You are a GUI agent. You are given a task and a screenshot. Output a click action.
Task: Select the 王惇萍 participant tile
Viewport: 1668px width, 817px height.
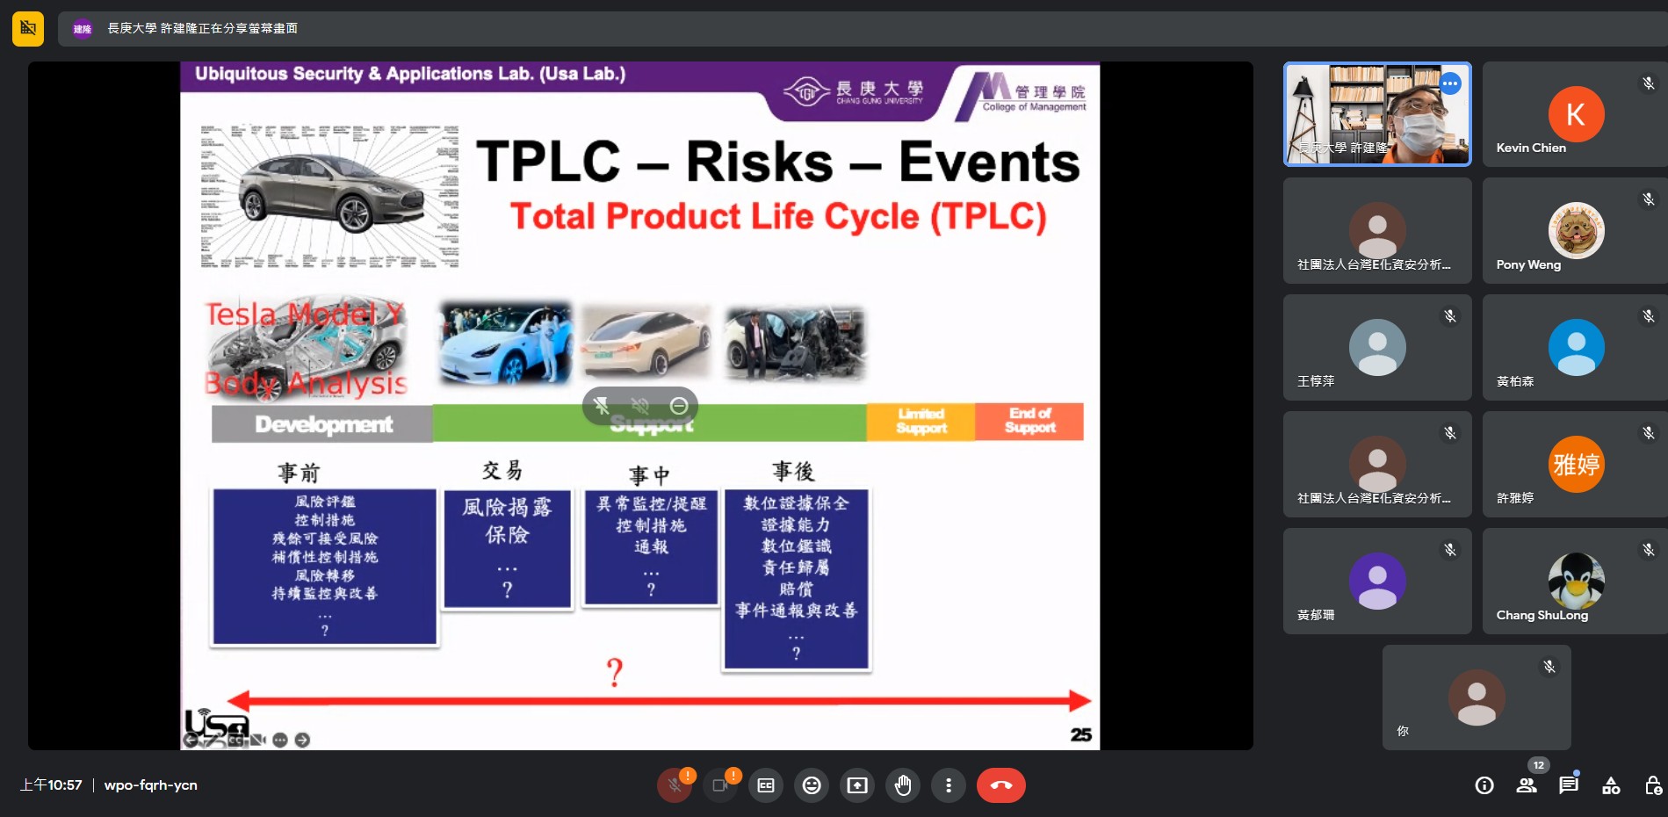pyautogui.click(x=1377, y=348)
